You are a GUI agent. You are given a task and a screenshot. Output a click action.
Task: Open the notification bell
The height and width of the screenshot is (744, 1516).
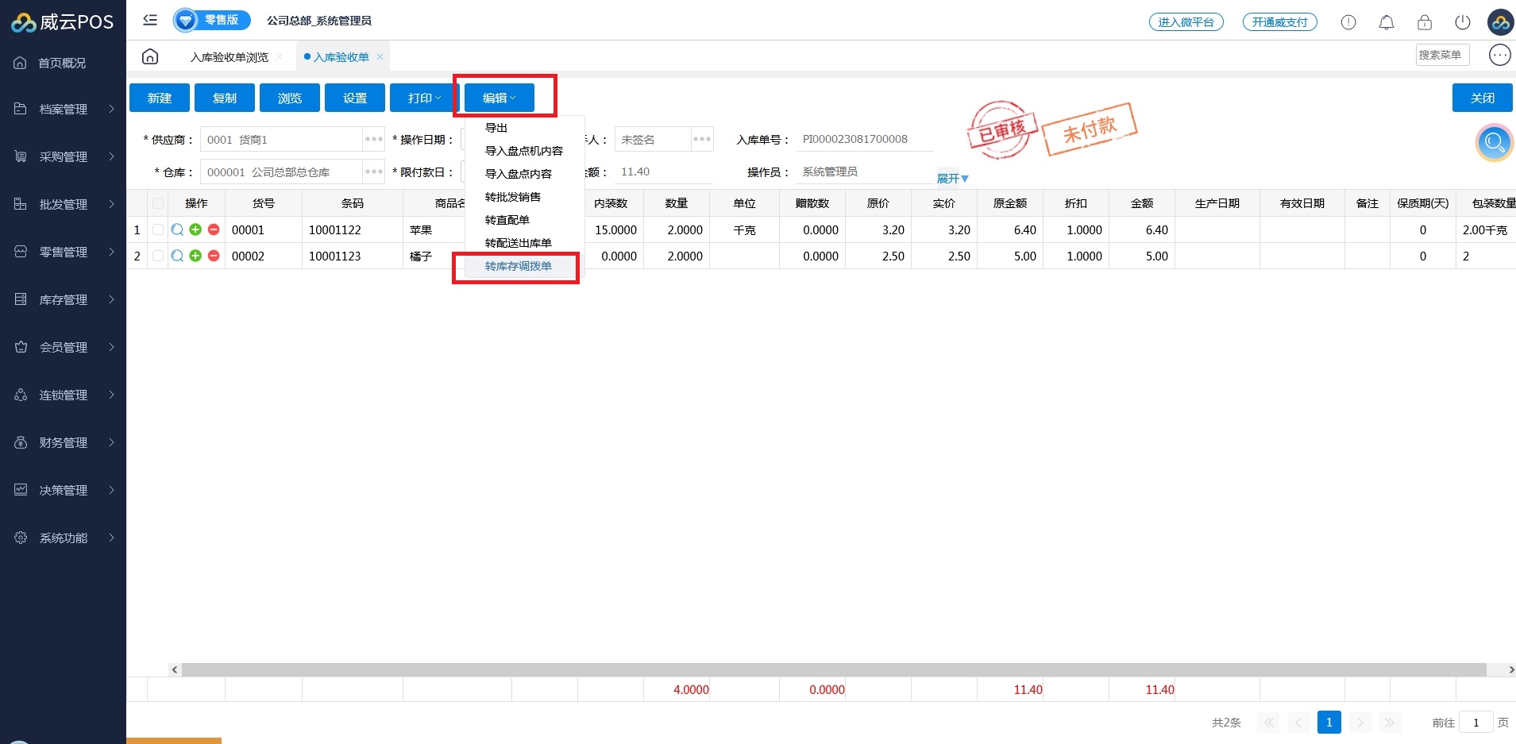point(1387,22)
